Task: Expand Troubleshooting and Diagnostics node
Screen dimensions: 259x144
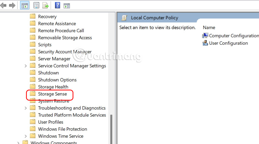Action: pyautogui.click(x=26, y=108)
